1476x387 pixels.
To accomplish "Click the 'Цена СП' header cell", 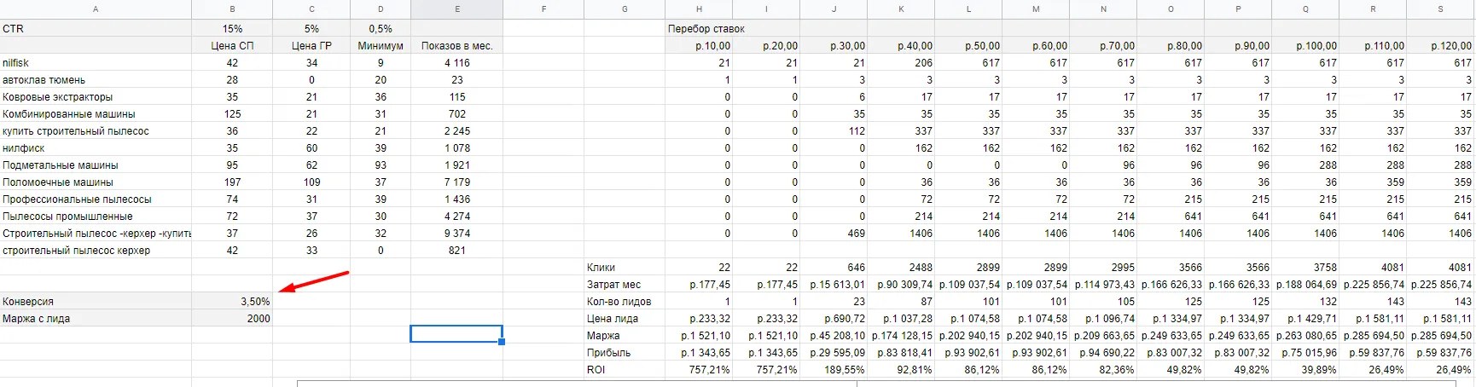I will (232, 45).
